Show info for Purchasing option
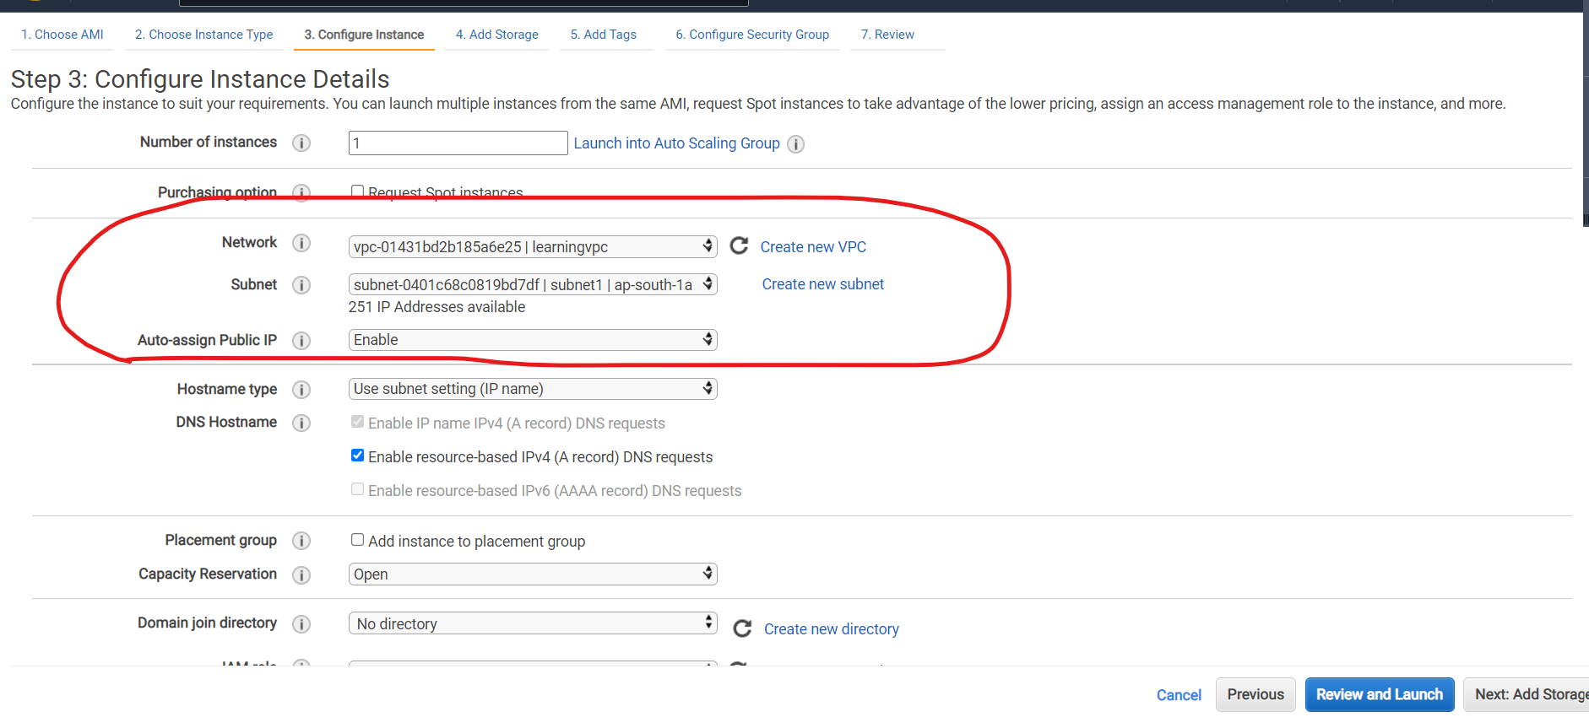This screenshot has height=728, width=1589. point(301,193)
